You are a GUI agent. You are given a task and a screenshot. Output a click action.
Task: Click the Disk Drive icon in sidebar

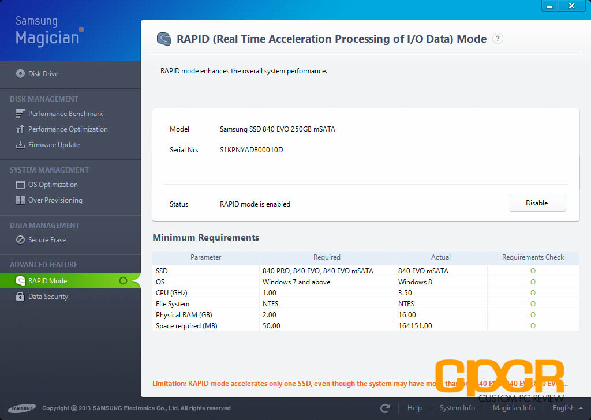20,73
